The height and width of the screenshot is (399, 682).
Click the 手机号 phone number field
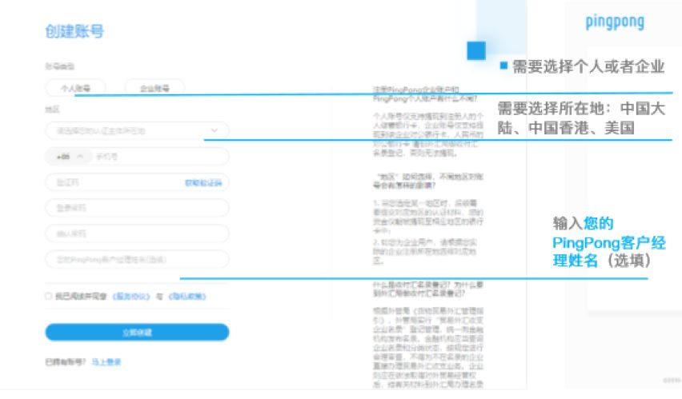pyautogui.click(x=160, y=157)
